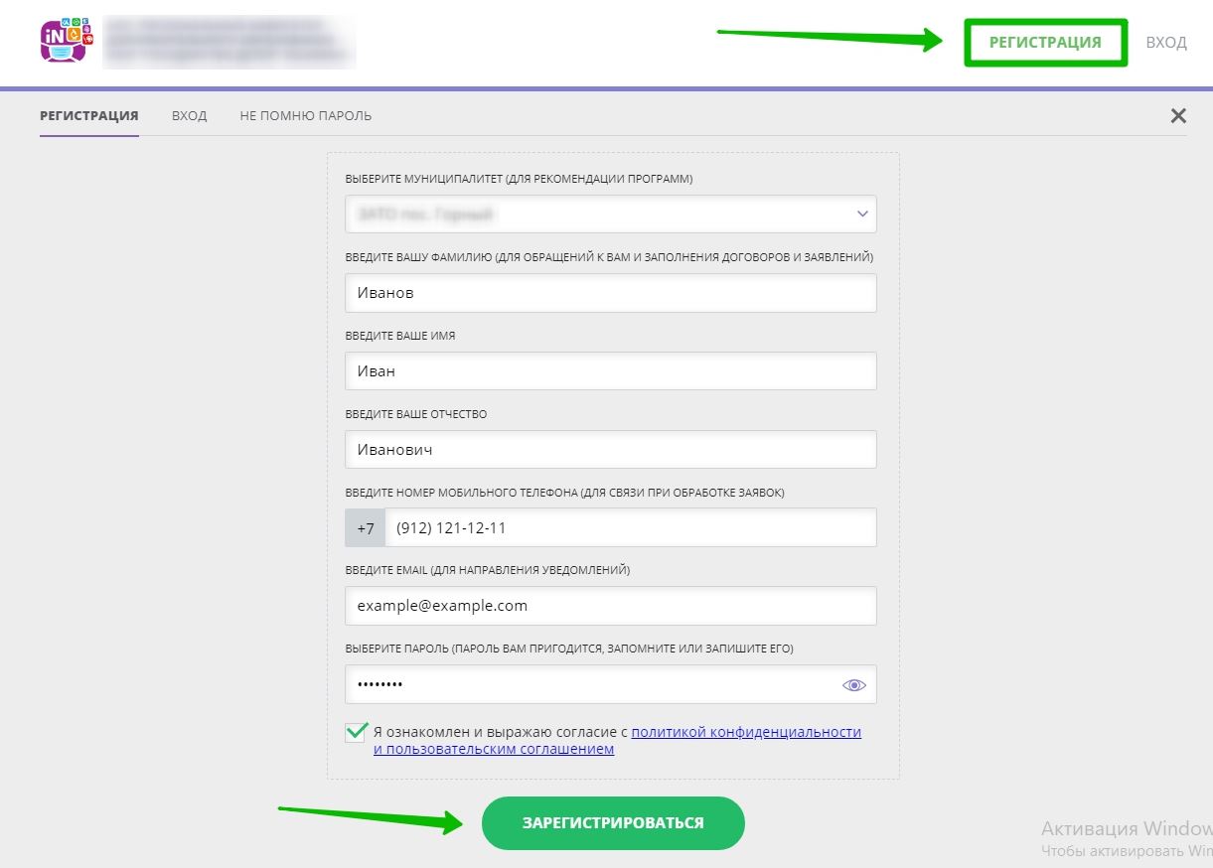Close the registration panel with X
The image size is (1213, 868).
click(1178, 116)
